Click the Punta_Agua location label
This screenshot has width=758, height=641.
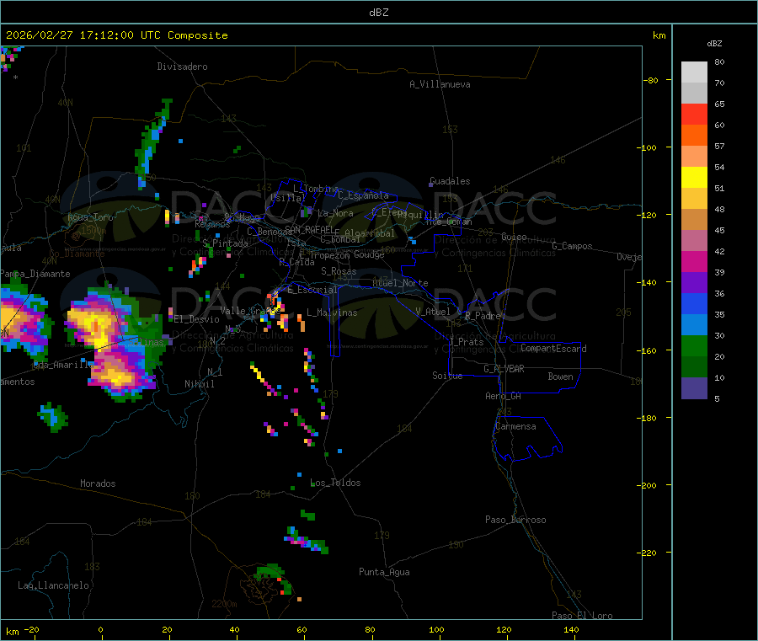(384, 572)
